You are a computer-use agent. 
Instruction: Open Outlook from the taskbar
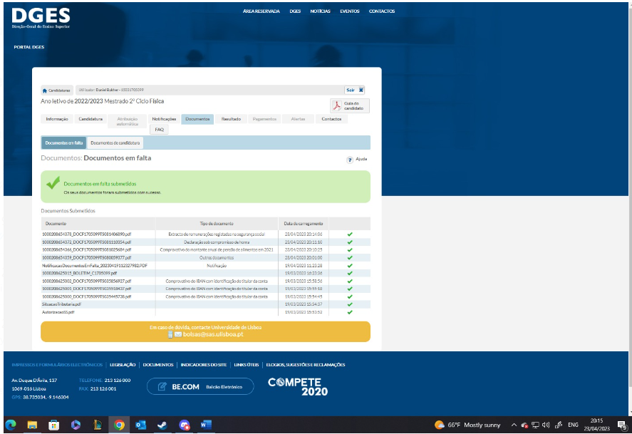[140, 425]
